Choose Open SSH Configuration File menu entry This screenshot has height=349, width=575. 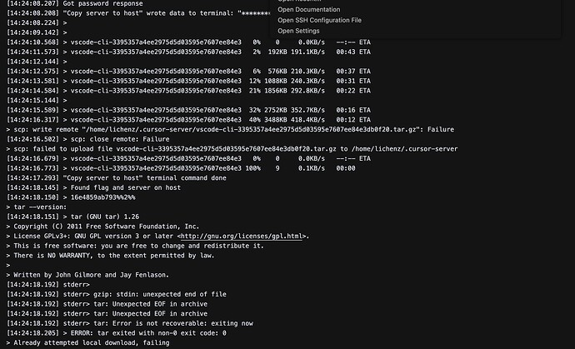pos(319,20)
